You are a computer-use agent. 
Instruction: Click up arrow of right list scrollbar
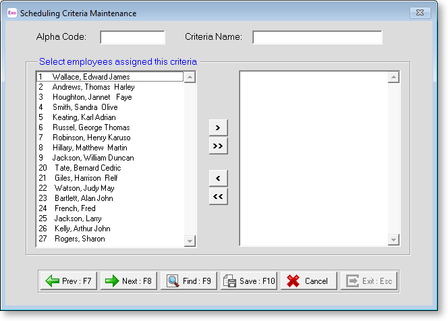click(392, 78)
